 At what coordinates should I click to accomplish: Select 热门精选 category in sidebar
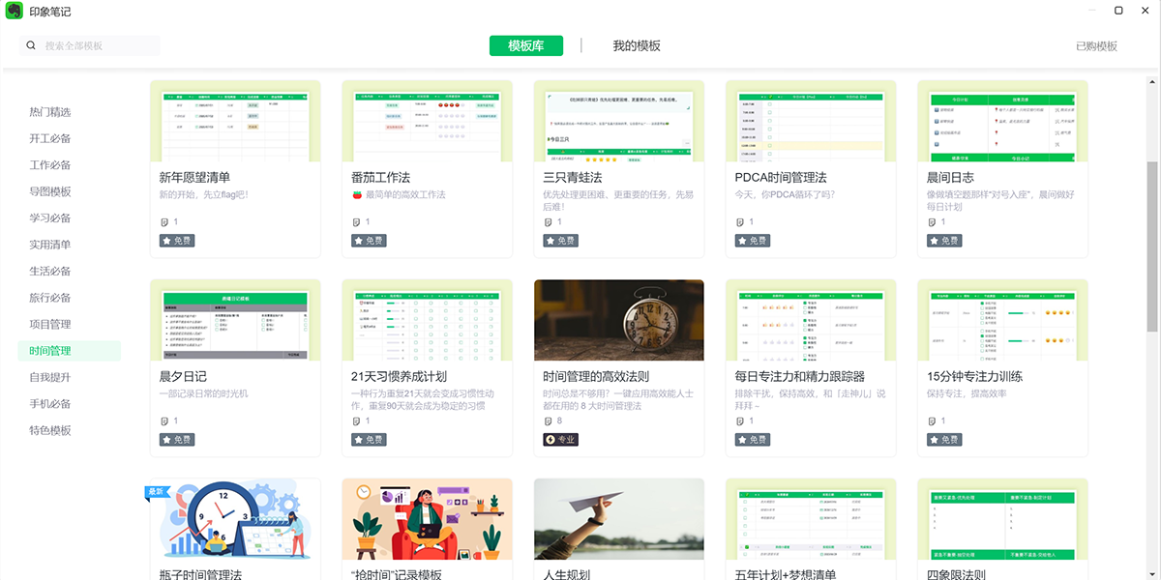tap(50, 112)
